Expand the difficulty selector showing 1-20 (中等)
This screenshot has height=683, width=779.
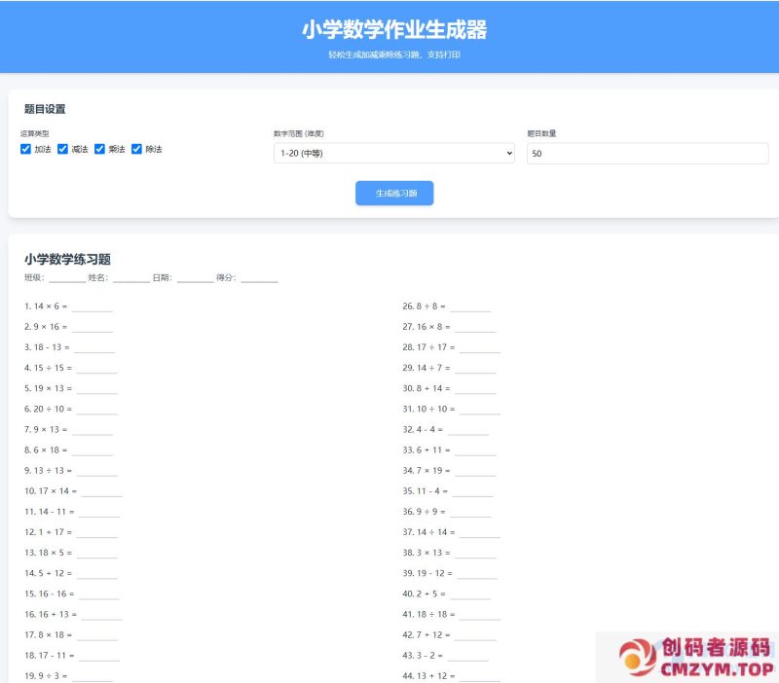pyautogui.click(x=393, y=153)
